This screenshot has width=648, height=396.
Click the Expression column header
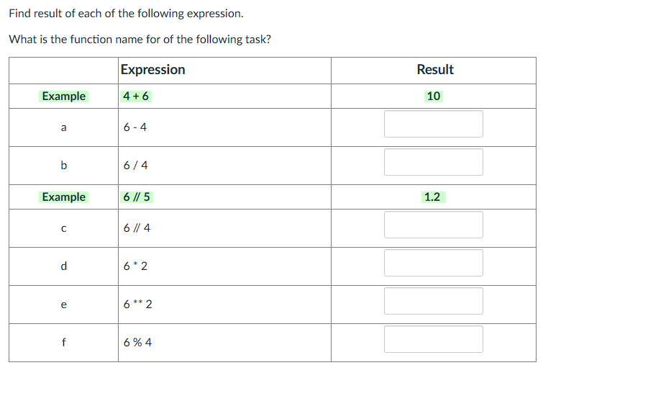(x=152, y=70)
